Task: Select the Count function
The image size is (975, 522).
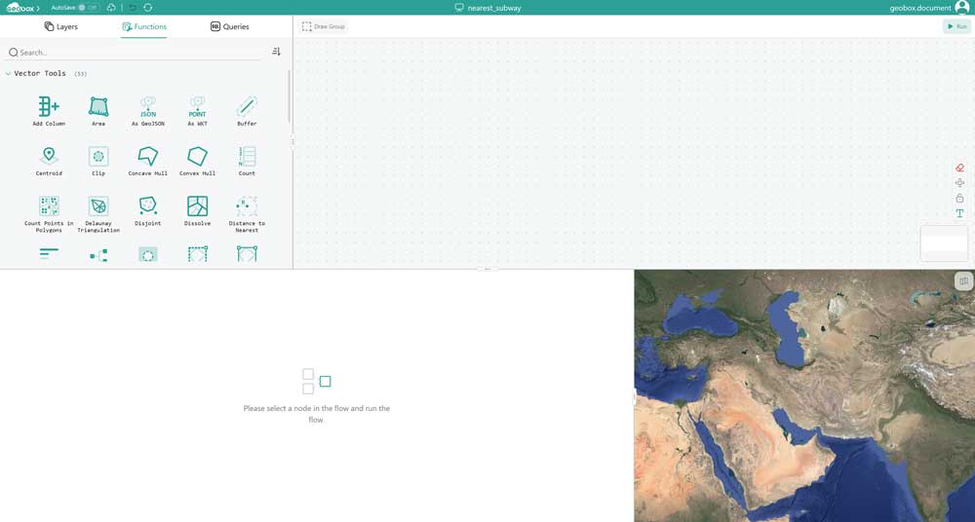Action: point(247,161)
